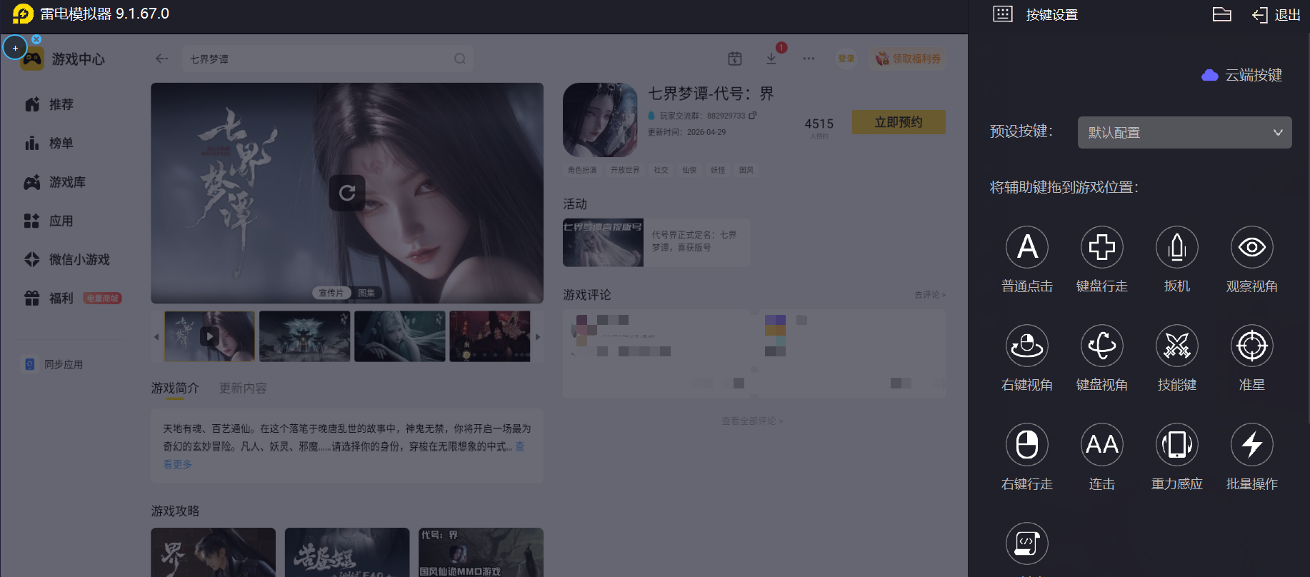The width and height of the screenshot is (1310, 577).
Task: Go back with the left arrow
Action: [x=161, y=59]
